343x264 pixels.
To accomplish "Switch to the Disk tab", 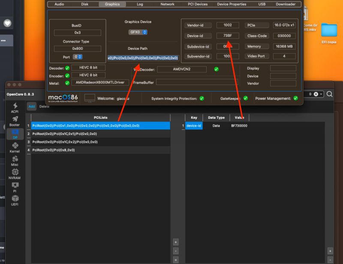I will [x=84, y=4].
